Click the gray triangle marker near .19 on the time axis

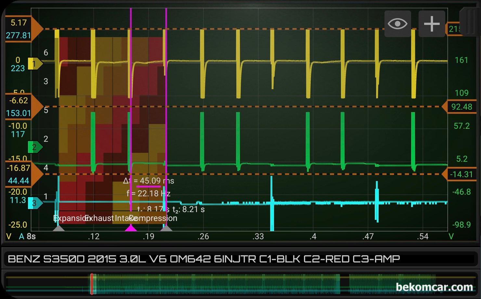point(166,228)
